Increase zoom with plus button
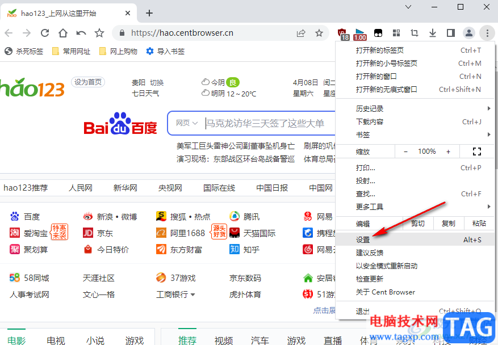 448,152
